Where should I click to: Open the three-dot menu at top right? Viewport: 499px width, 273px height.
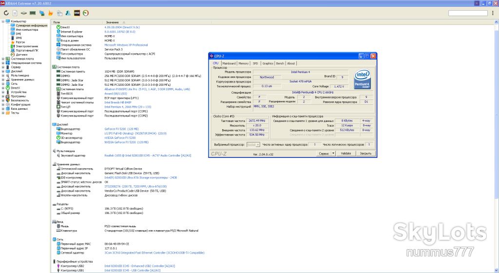pyautogui.click(x=493, y=13)
